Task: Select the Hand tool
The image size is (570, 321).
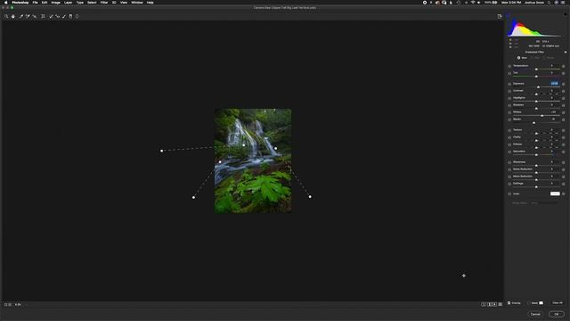Action: [13, 16]
